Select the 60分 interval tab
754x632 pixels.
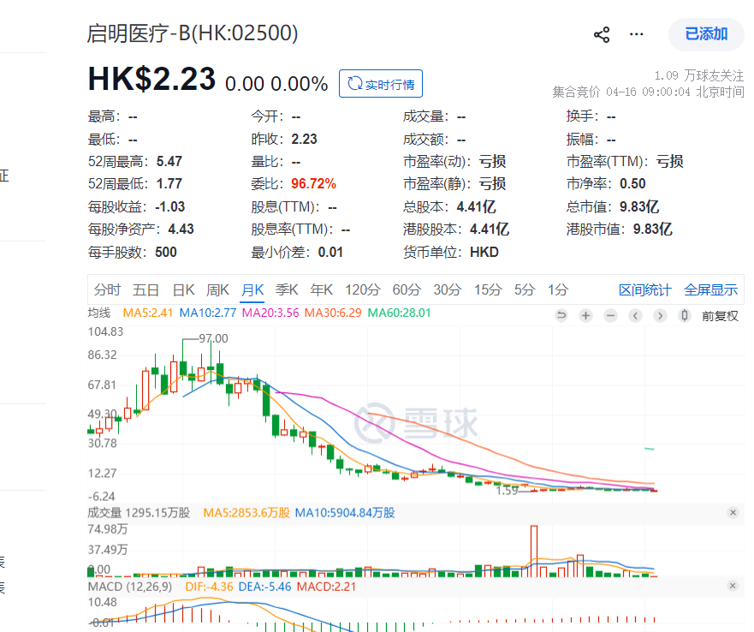[405, 289]
